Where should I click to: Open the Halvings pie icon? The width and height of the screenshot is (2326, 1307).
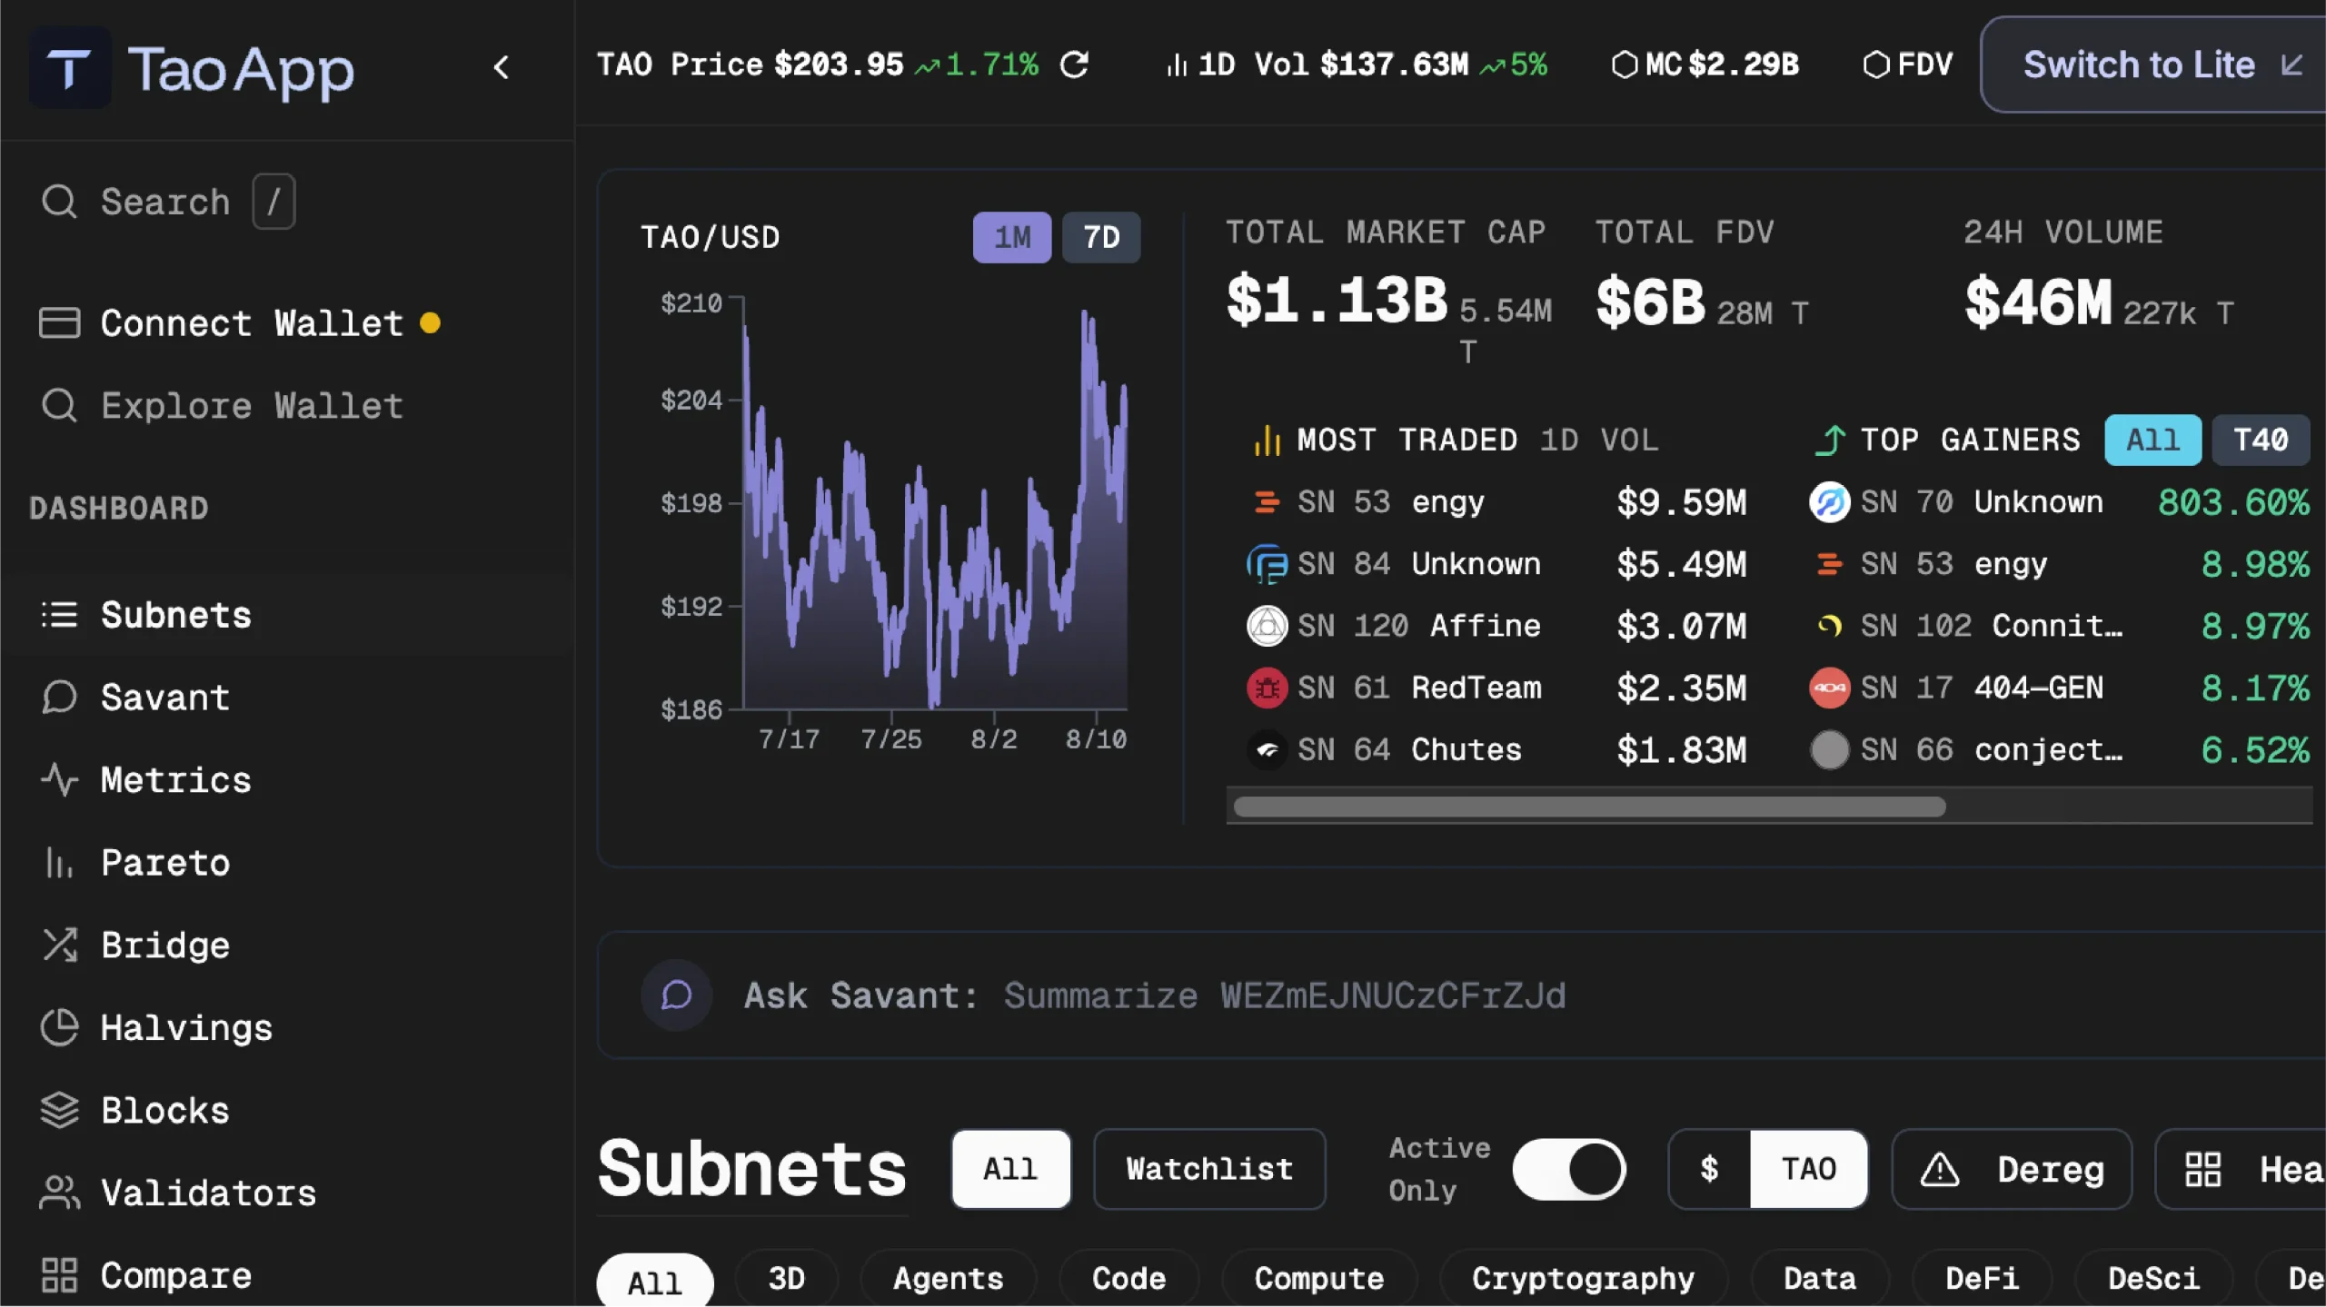click(60, 1027)
